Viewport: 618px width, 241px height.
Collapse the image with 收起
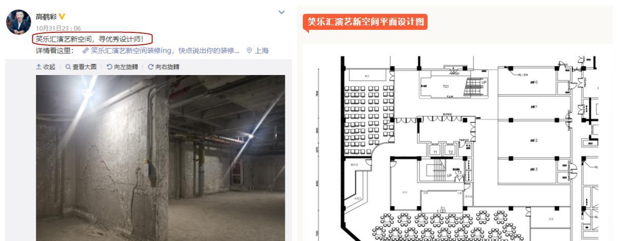47,67
